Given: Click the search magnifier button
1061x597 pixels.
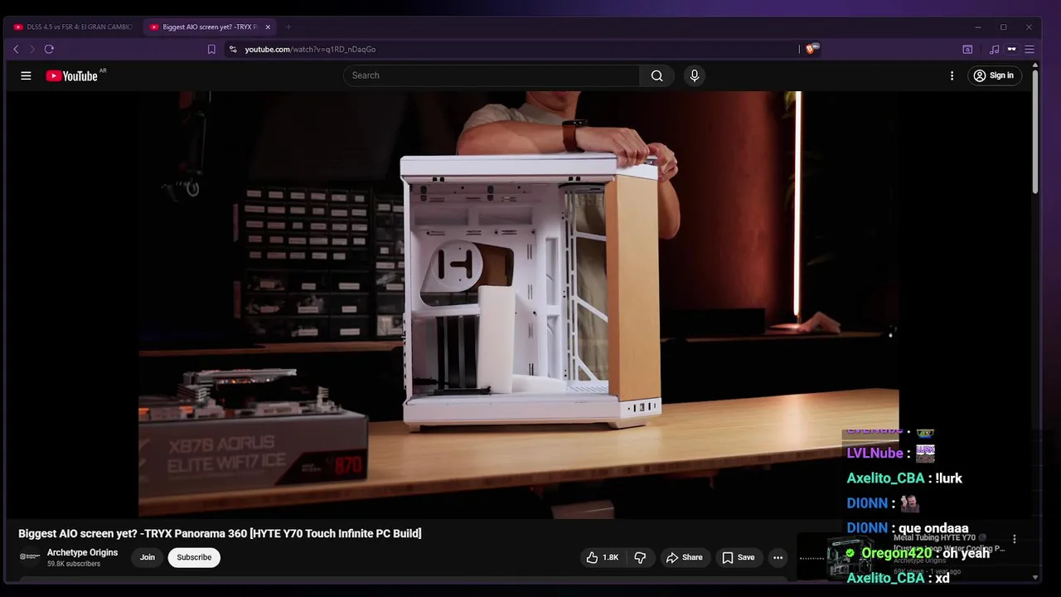Looking at the screenshot, I should (656, 75).
